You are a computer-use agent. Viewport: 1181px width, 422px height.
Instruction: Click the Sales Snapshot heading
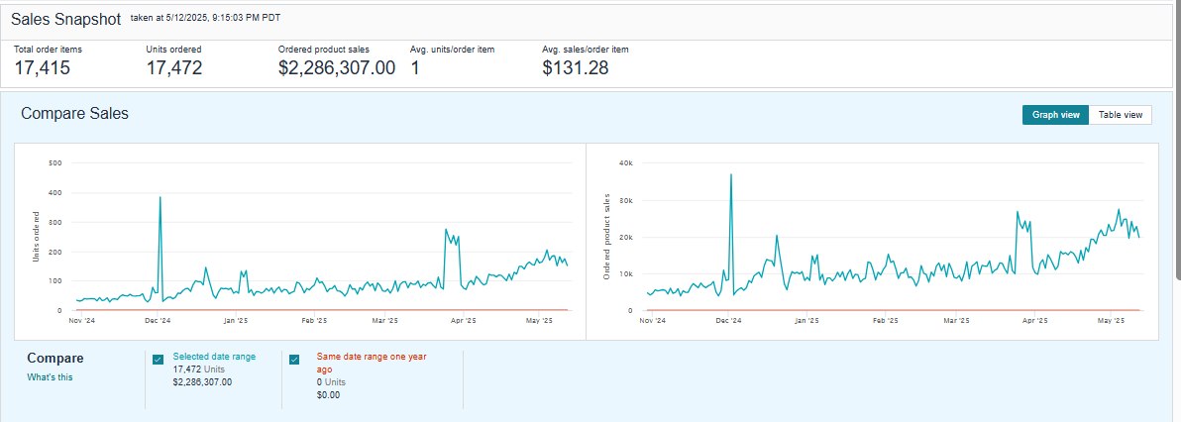point(65,19)
